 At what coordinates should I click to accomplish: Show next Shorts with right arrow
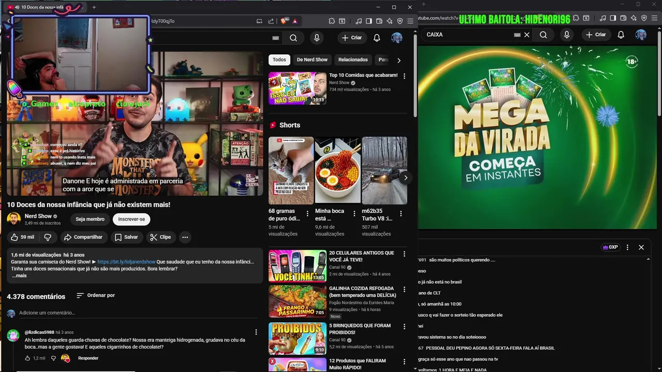coord(405,178)
